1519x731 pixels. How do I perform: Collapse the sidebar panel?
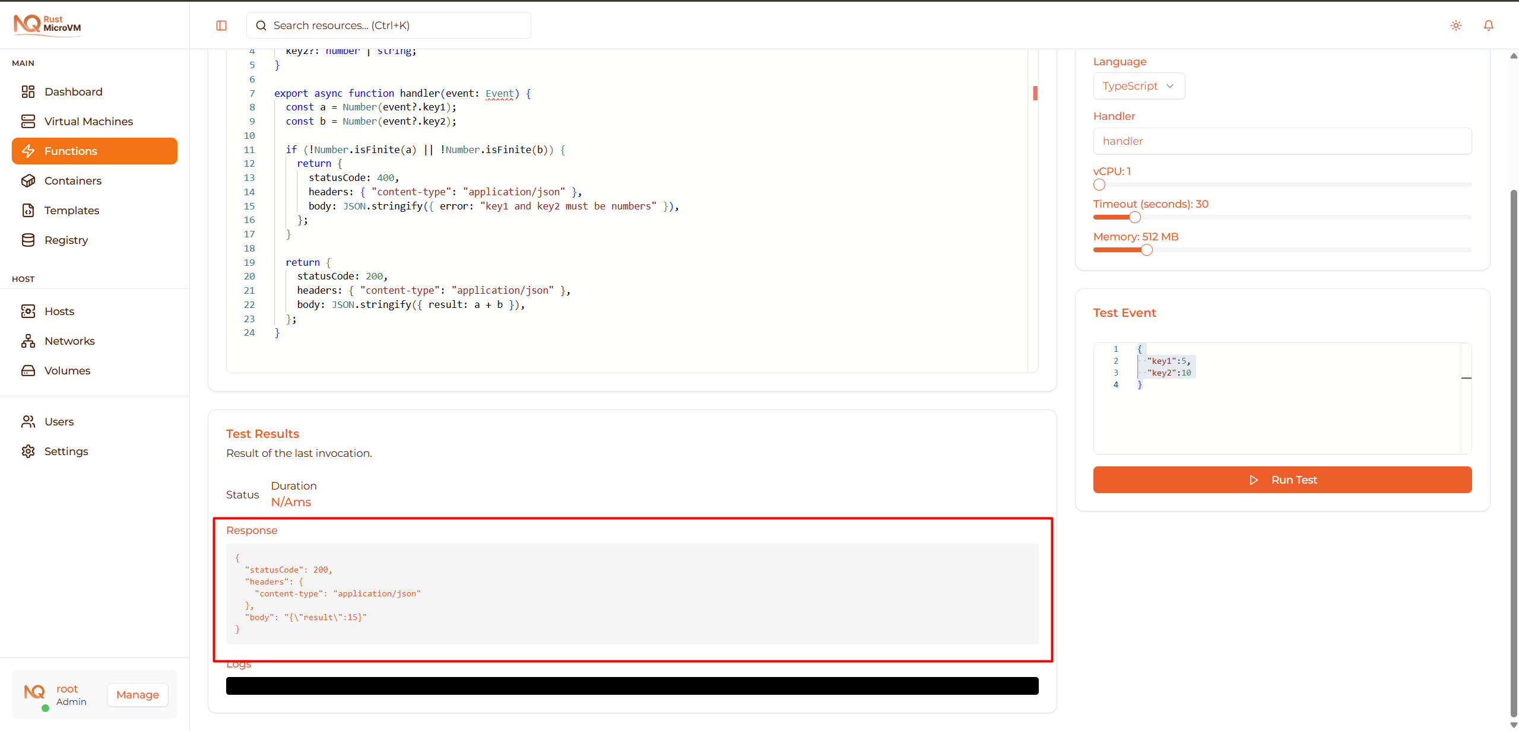point(221,25)
